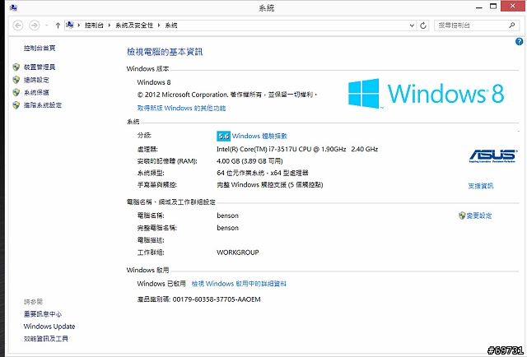
Task: Click the Windows 8 logo
Action: point(427,94)
